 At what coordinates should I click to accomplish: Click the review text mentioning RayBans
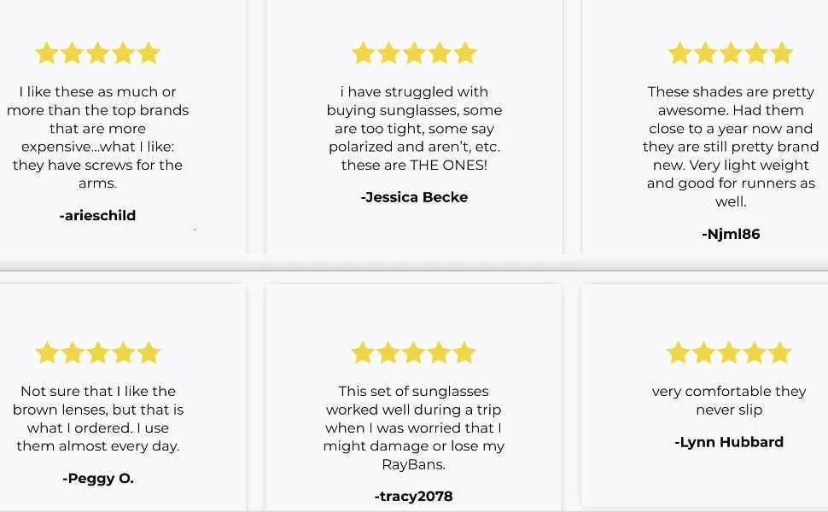pos(413,428)
